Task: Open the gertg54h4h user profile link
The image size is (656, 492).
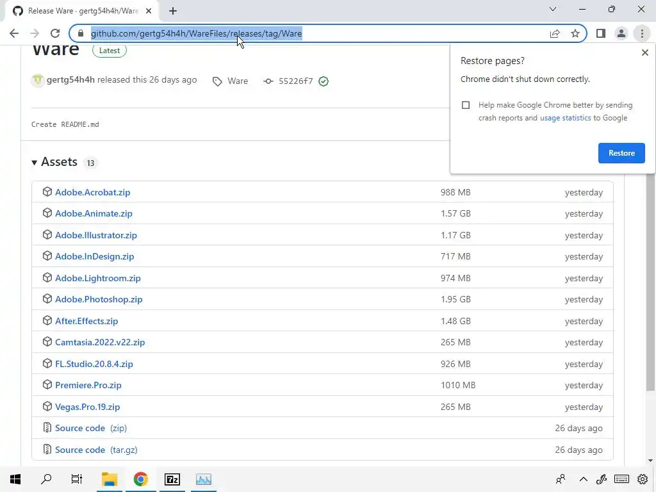Action: click(70, 80)
